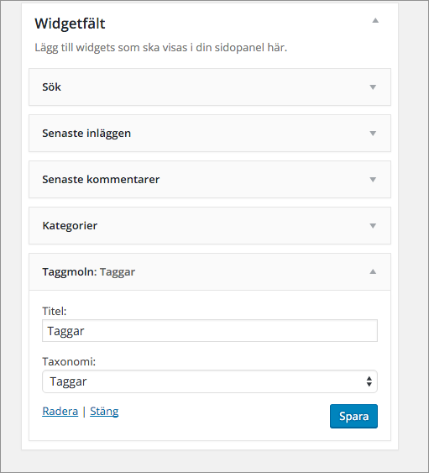Click the Senaste inläggen widget title
Viewport: 429px width, 473px height.
coord(86,134)
